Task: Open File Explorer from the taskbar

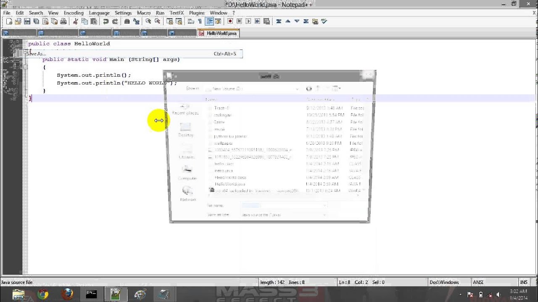Action: pyautogui.click(x=18, y=294)
